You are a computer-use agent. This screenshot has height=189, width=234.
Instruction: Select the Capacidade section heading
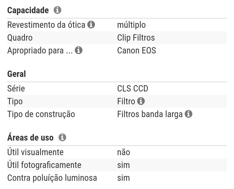[x=28, y=10]
